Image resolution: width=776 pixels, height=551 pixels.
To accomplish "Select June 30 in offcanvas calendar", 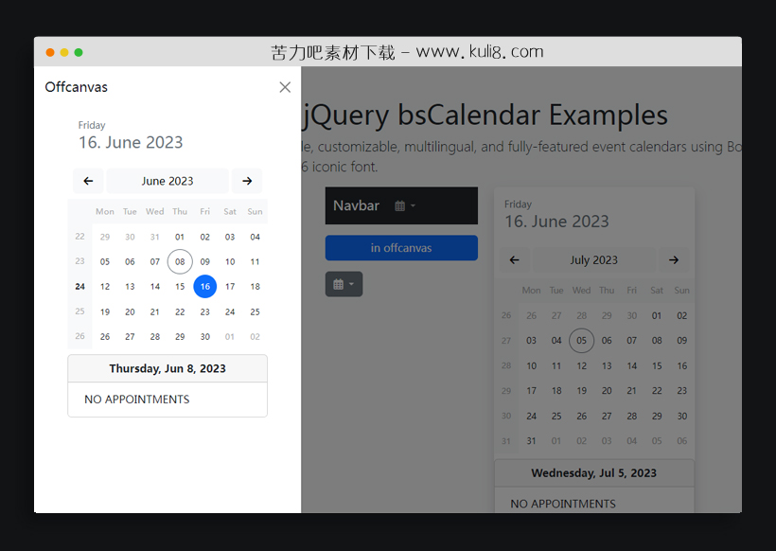I will pos(204,336).
